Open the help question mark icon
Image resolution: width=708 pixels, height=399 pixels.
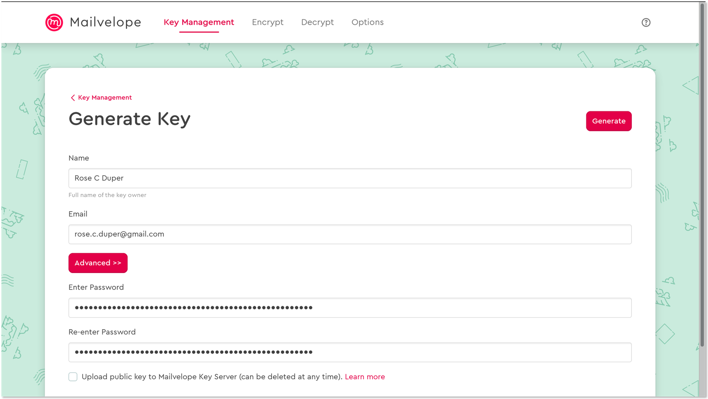pyautogui.click(x=646, y=22)
